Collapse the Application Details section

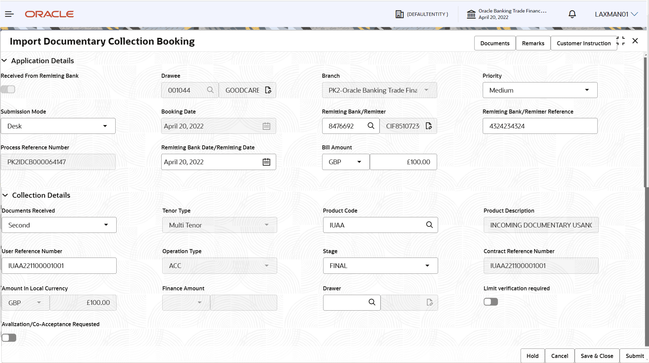tap(4, 60)
